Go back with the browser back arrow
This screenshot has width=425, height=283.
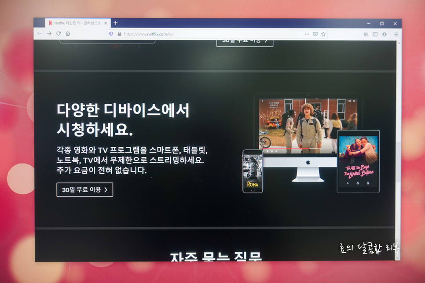[x=40, y=33]
